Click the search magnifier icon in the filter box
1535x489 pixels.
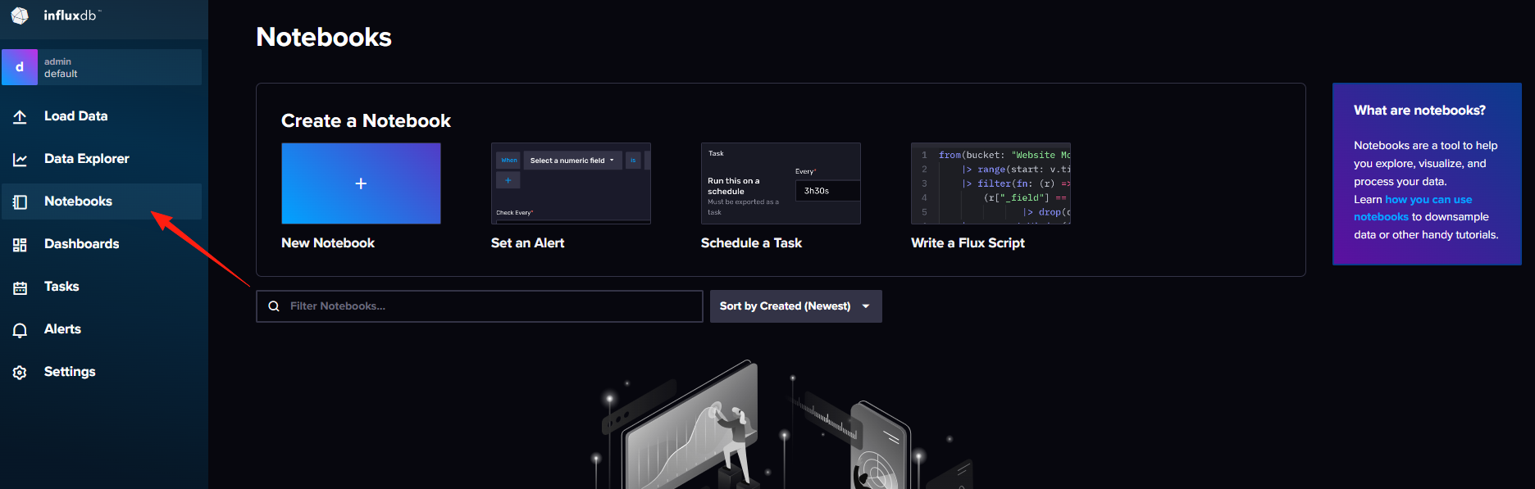tap(274, 306)
